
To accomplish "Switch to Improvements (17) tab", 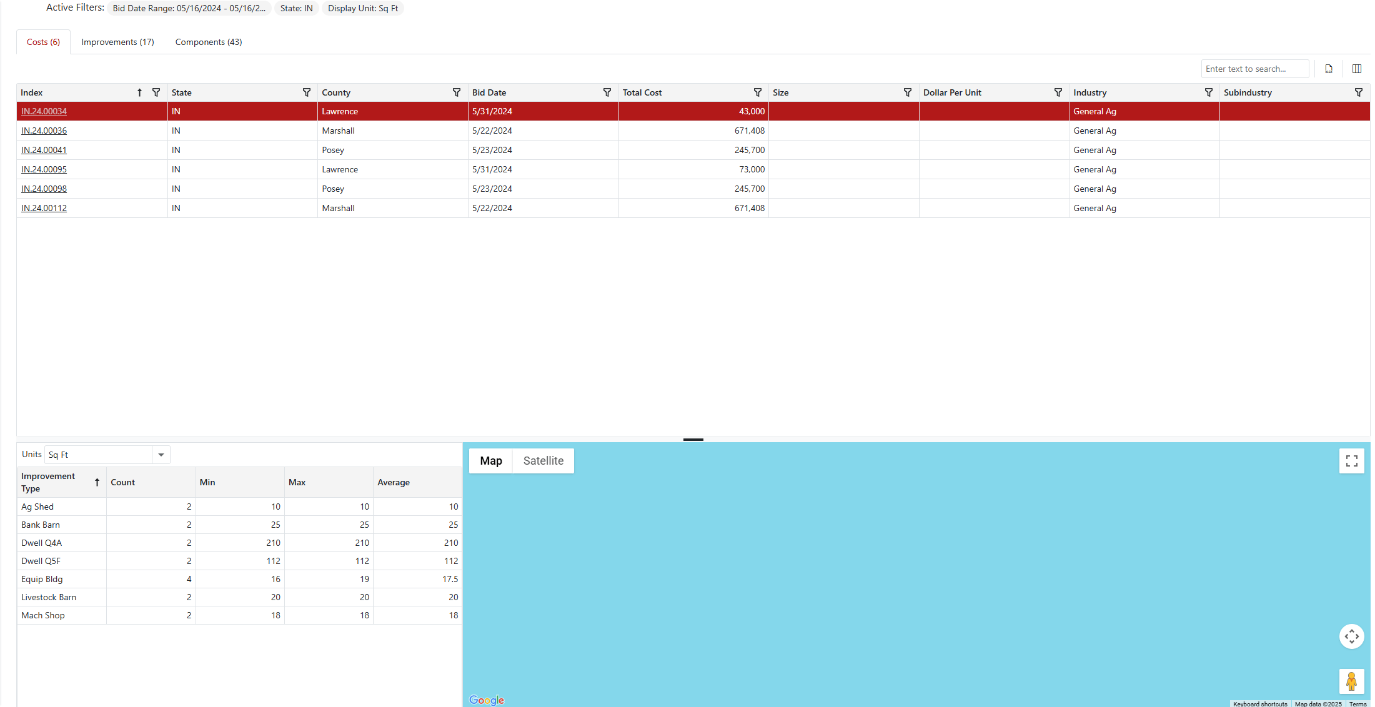I will coord(117,42).
